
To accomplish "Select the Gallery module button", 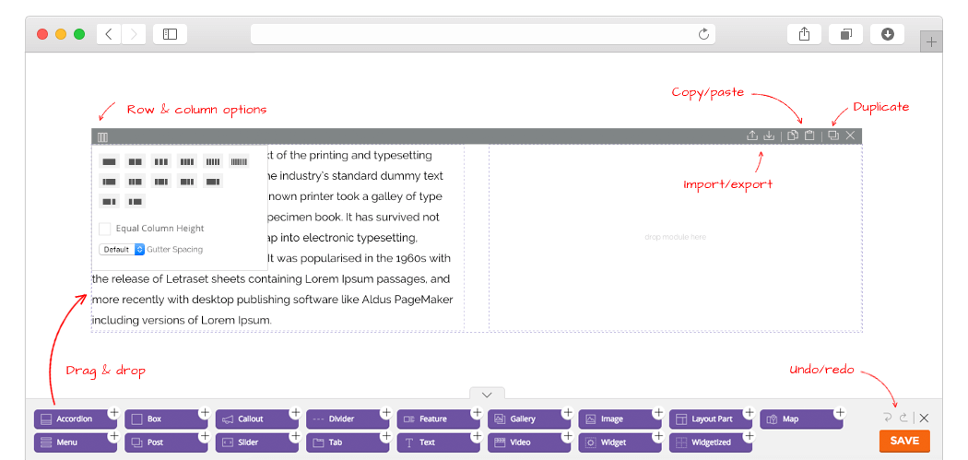I will click(529, 419).
